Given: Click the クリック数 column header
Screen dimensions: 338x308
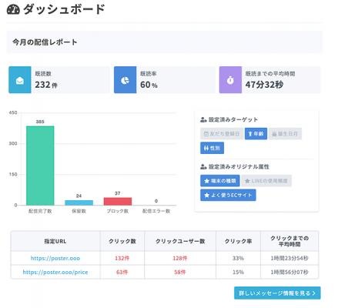Looking at the screenshot, I should [122, 241].
